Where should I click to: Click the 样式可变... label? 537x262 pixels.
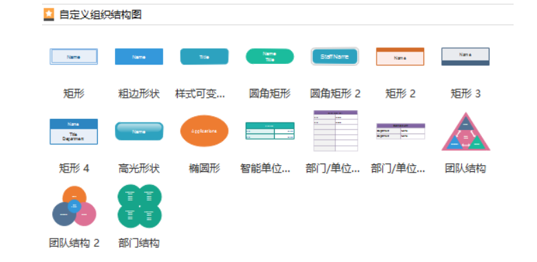(200, 94)
